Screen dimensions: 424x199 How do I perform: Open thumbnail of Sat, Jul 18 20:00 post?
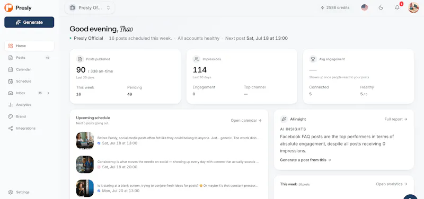coord(85,165)
